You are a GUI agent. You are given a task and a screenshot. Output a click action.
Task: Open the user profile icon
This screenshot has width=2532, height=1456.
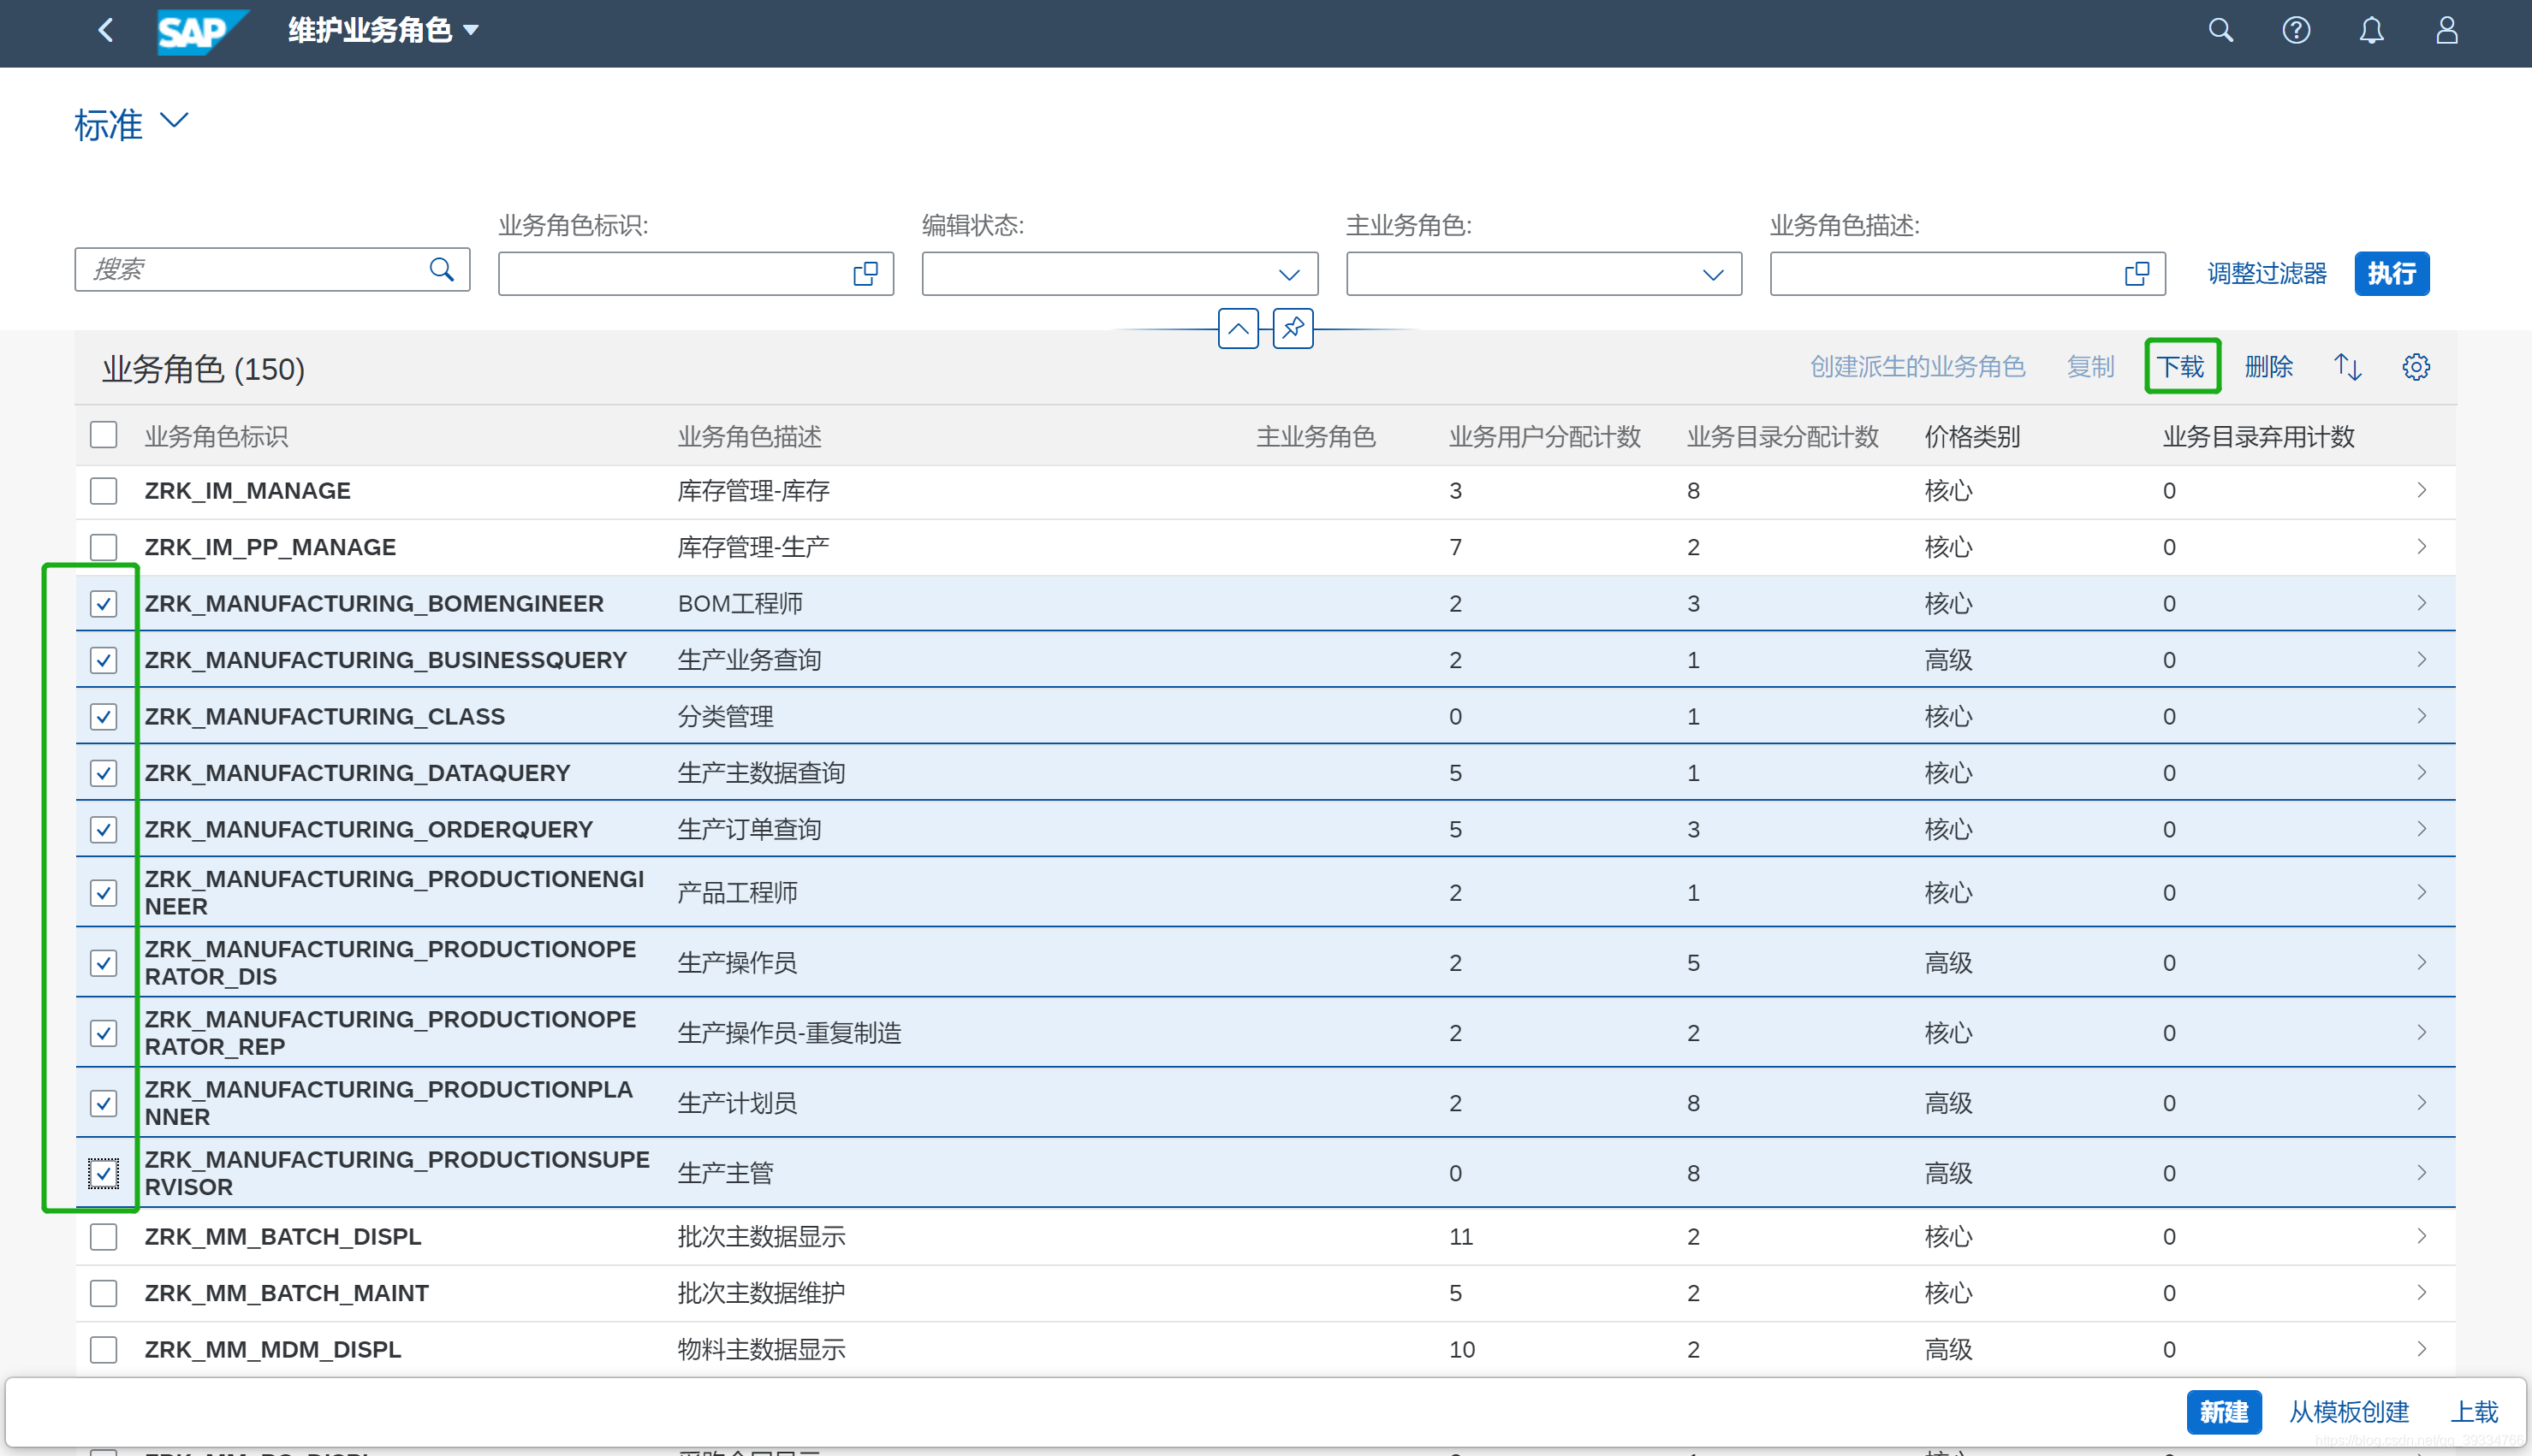point(2446,31)
